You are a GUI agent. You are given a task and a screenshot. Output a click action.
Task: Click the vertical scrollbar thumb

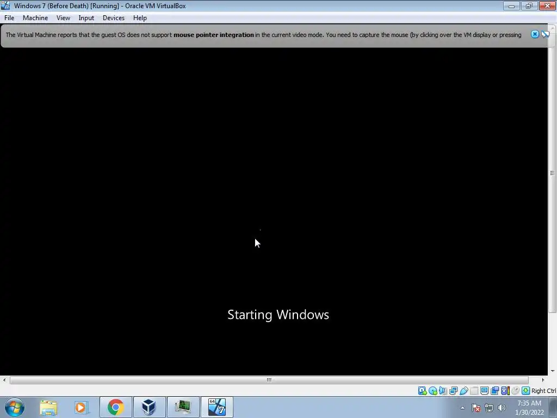coord(552,173)
